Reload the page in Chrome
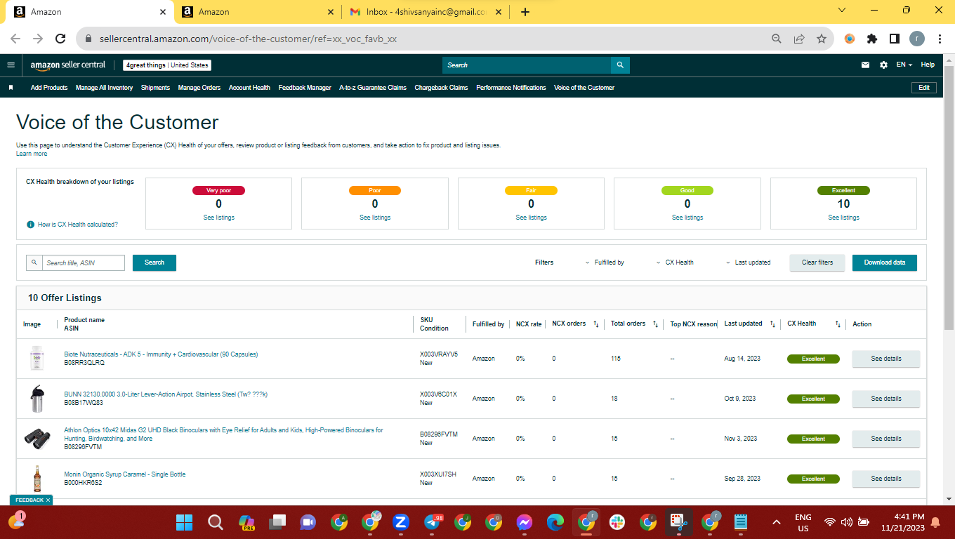The width and height of the screenshot is (955, 539). pyautogui.click(x=60, y=39)
